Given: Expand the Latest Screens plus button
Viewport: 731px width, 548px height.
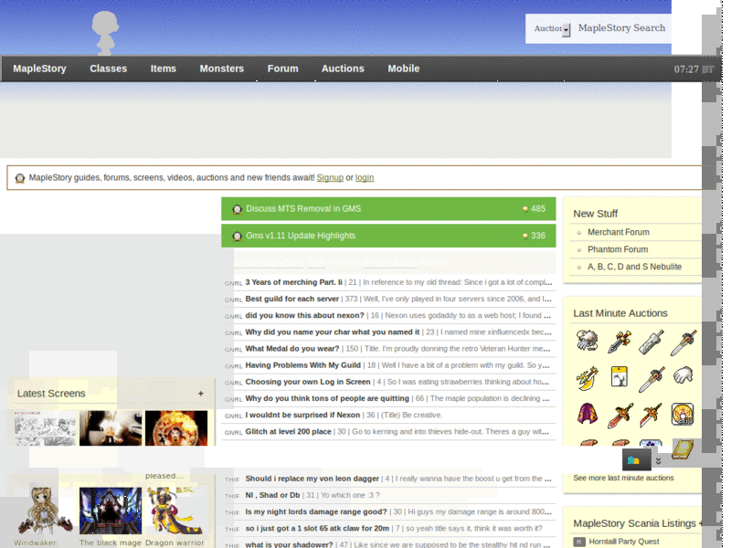Looking at the screenshot, I should click(x=200, y=394).
